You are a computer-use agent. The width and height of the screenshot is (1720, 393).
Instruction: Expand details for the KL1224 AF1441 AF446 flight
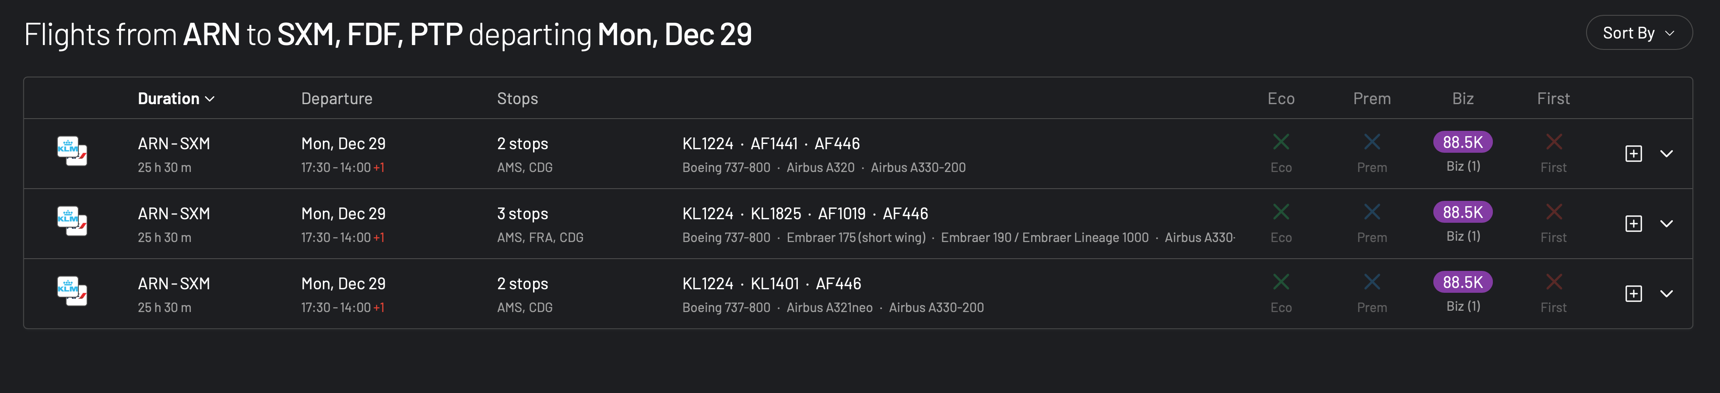(1667, 154)
